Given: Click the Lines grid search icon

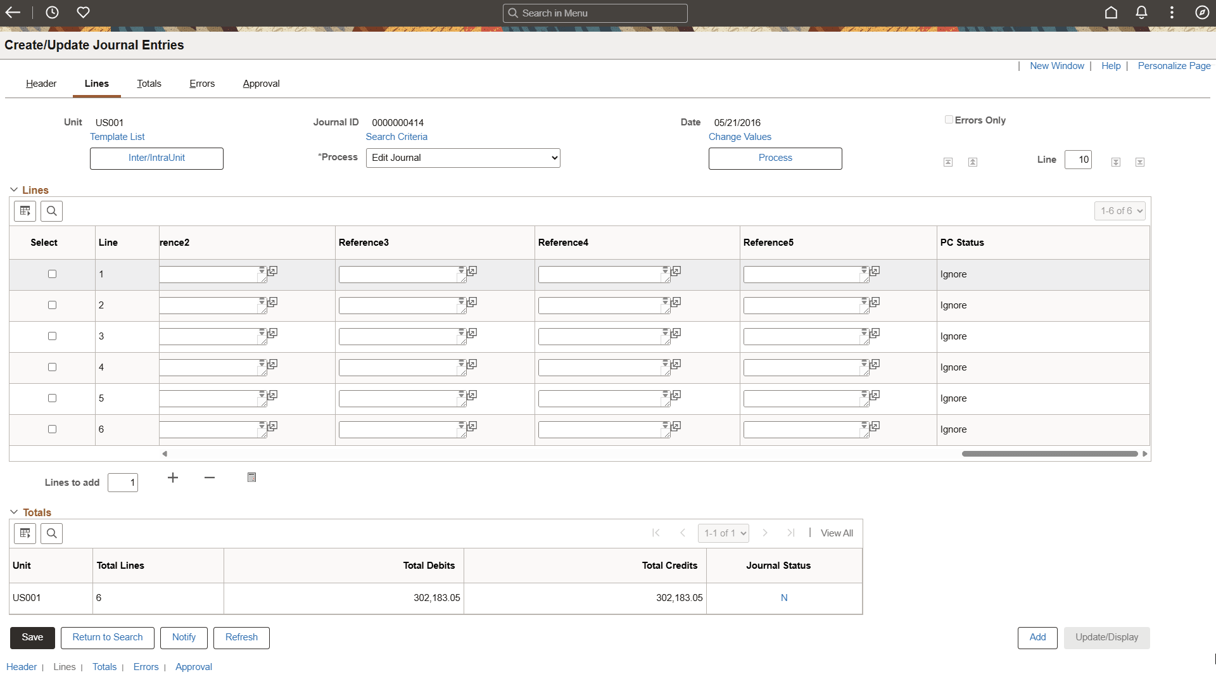Looking at the screenshot, I should [x=51, y=211].
